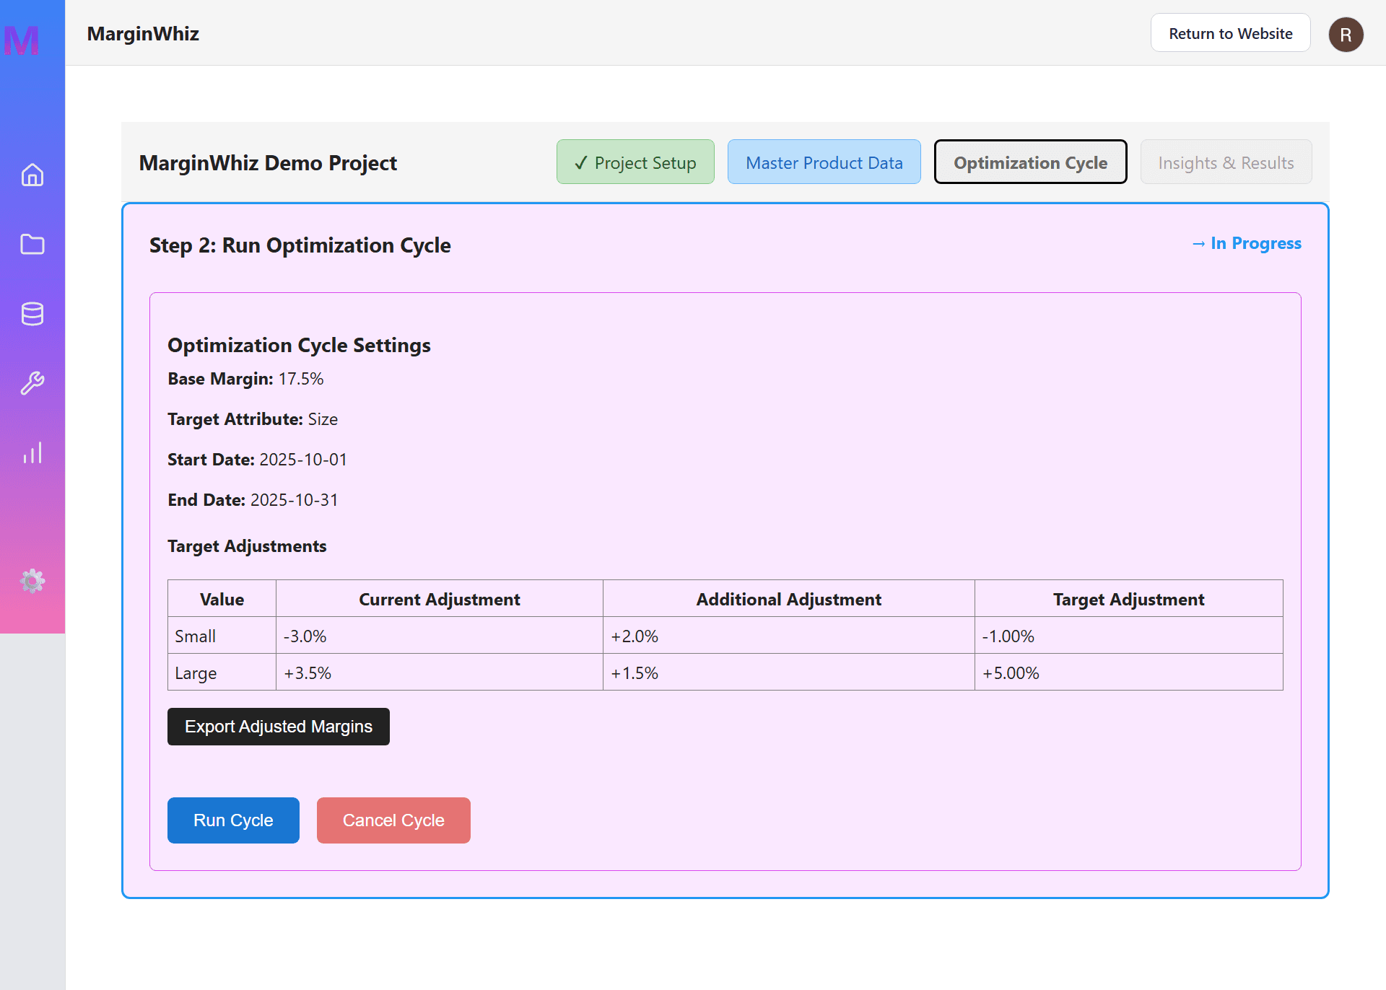Click Export Adjusted Margins button
The image size is (1386, 990).
279,727
